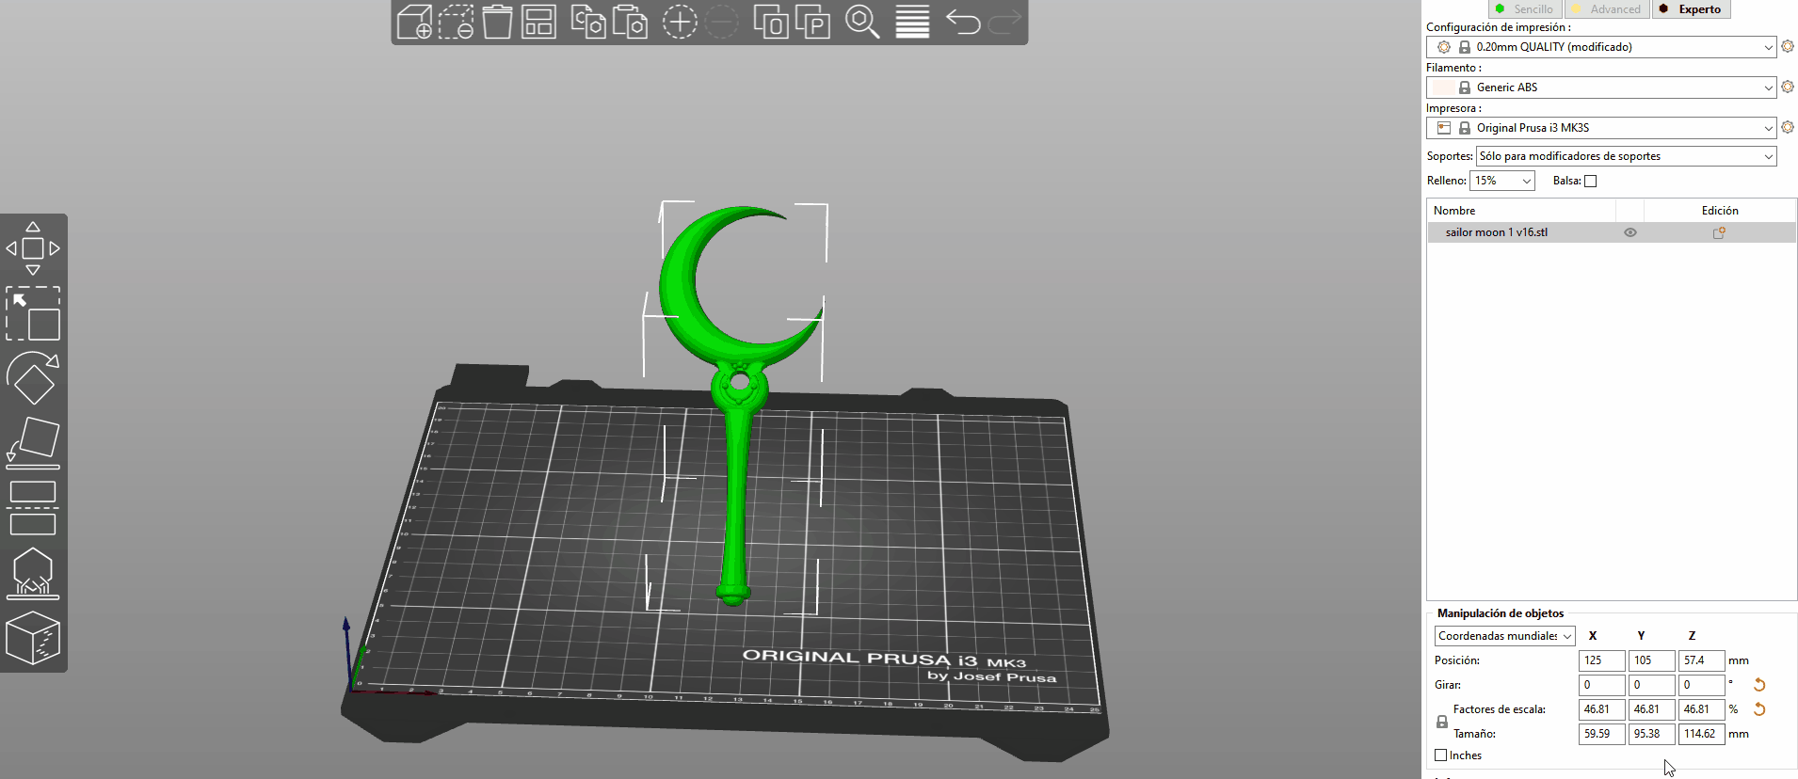Screen dimensions: 1798x779
Task: Open printer settings gear beside Original Prusa
Action: click(1788, 127)
